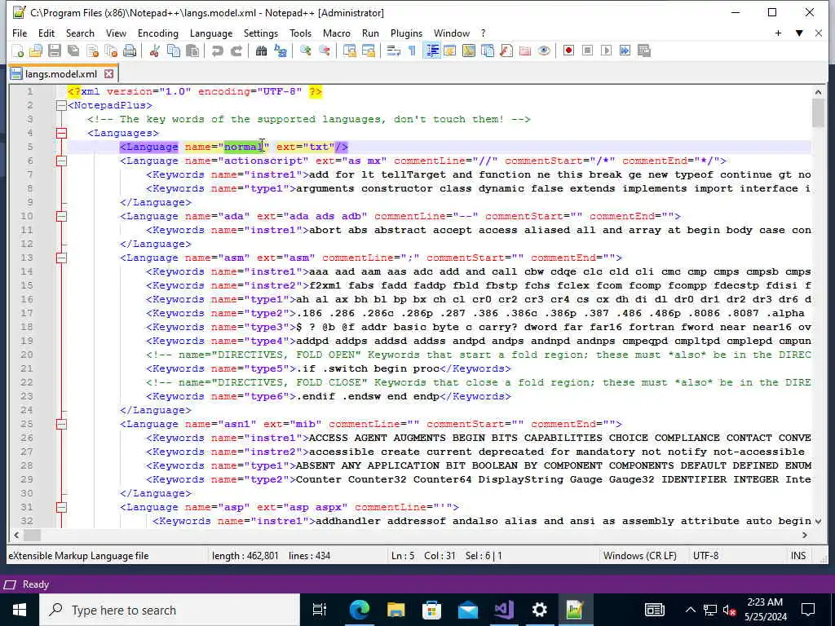Add new document with plus button
This screenshot has height=626, width=835.
point(778,33)
